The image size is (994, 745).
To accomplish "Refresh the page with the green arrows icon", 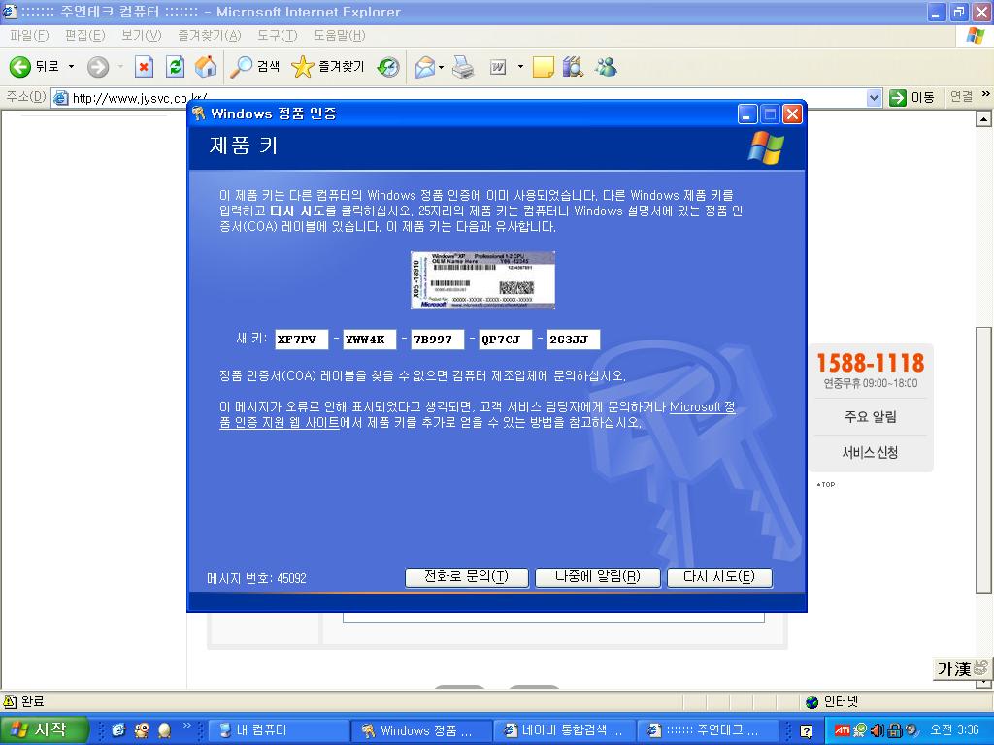I will coord(175,67).
